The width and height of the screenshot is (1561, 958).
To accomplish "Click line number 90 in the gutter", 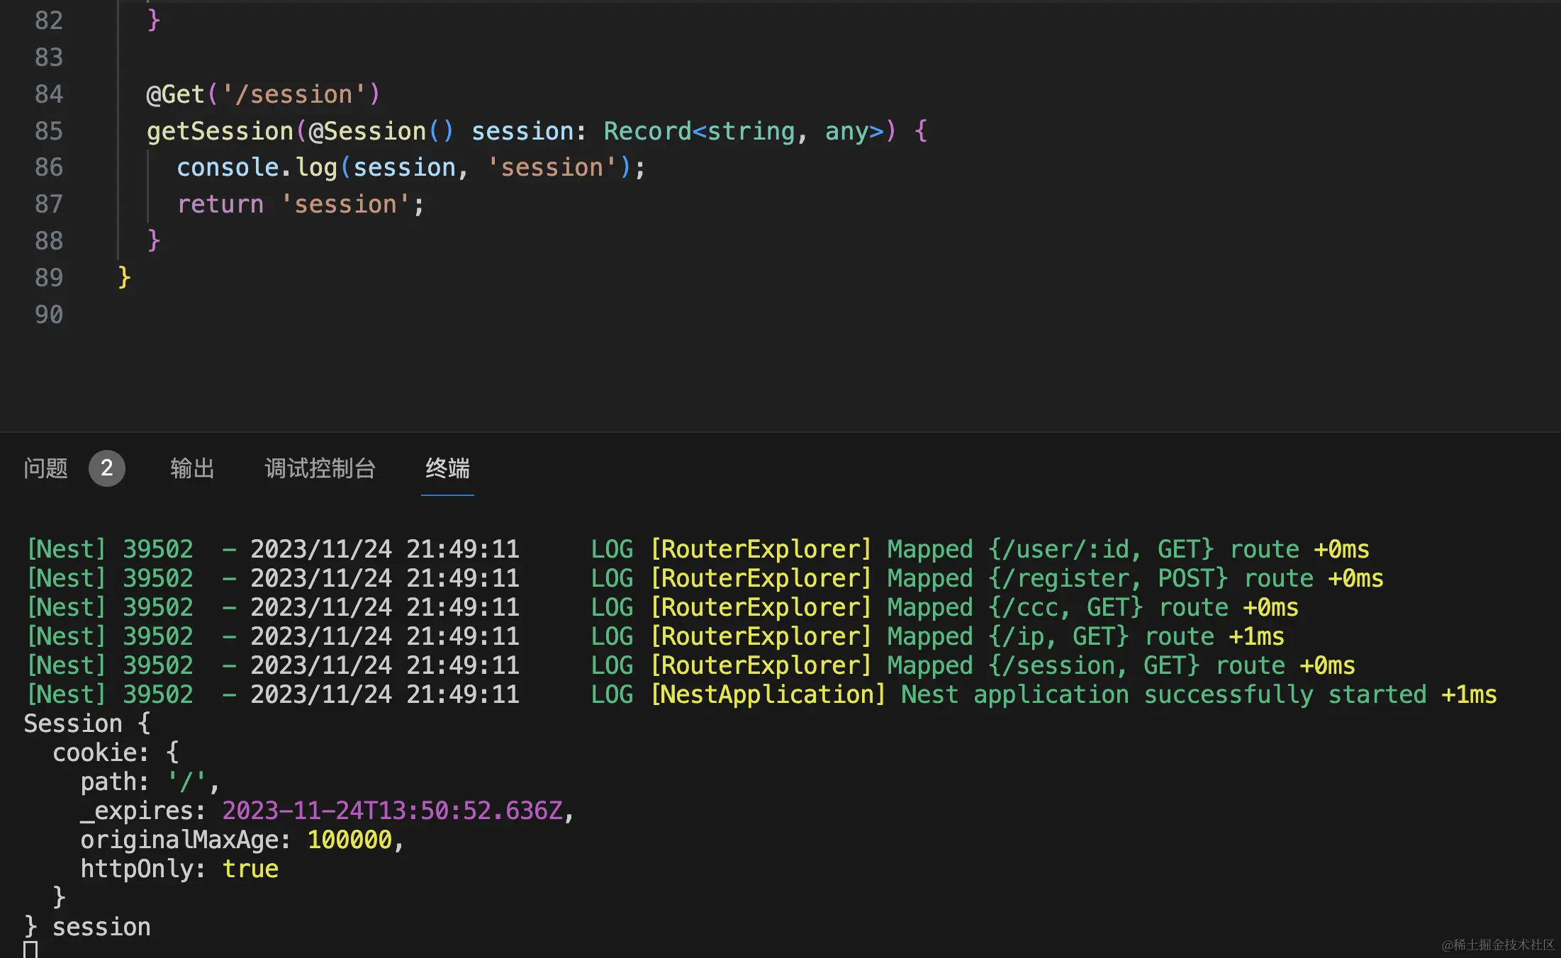I will 48,315.
